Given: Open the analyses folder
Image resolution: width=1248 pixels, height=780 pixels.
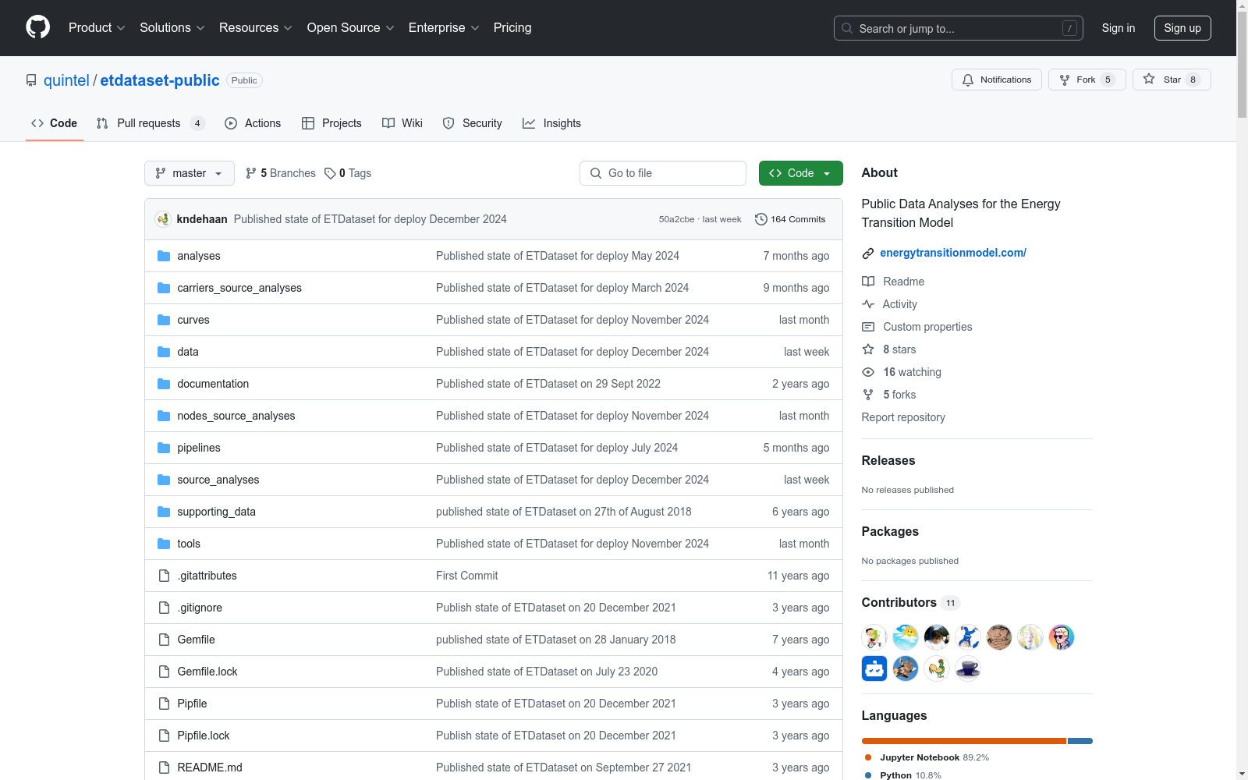Looking at the screenshot, I should point(199,256).
